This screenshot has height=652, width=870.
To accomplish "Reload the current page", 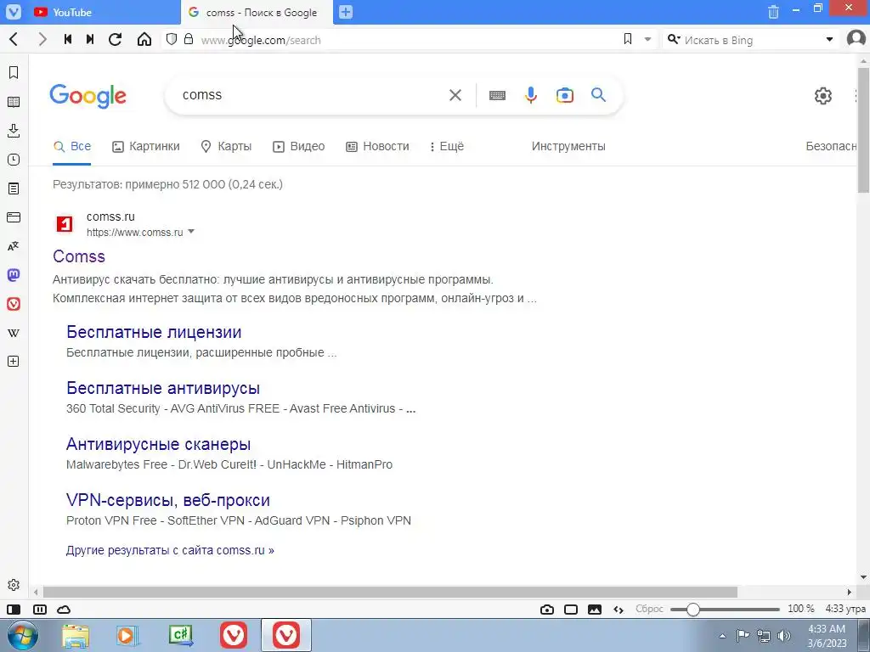I will [115, 39].
